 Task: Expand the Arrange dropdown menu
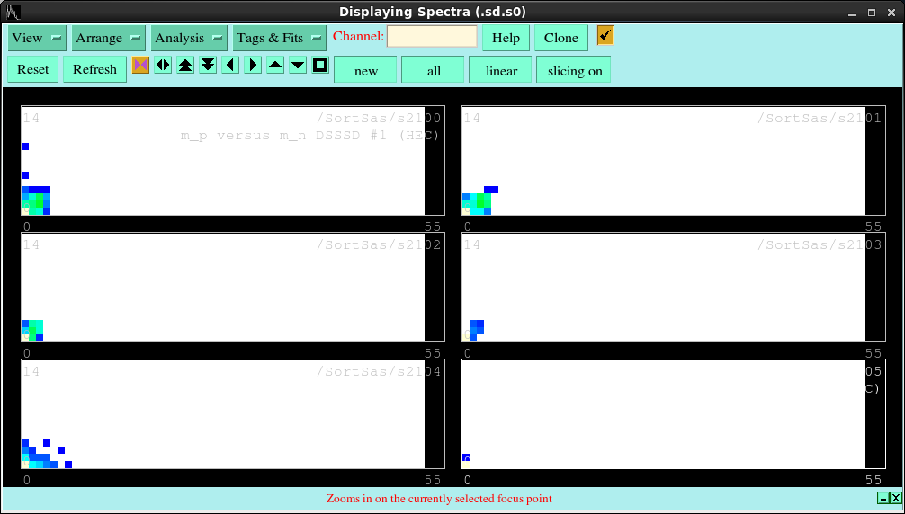(x=108, y=38)
